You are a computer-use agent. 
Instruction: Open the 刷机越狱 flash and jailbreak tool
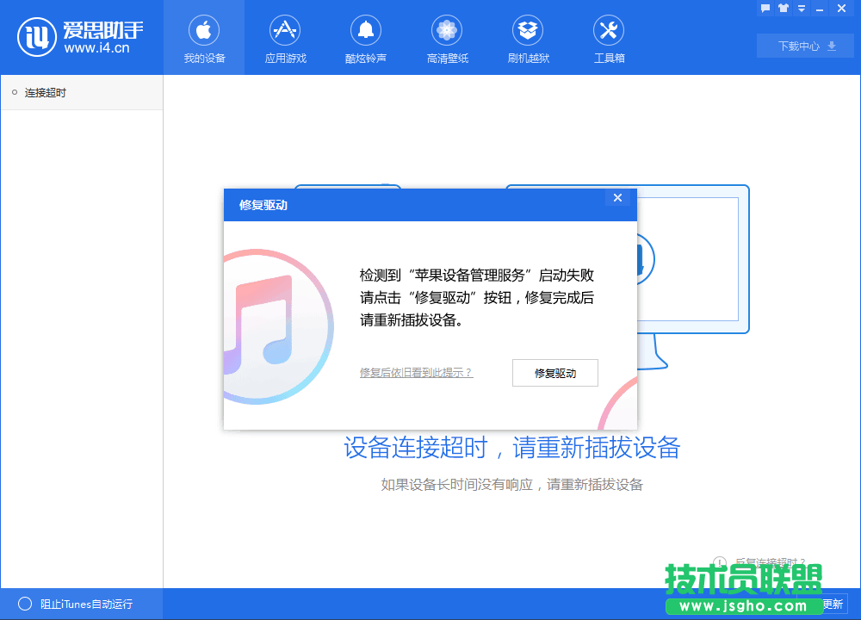(527, 38)
